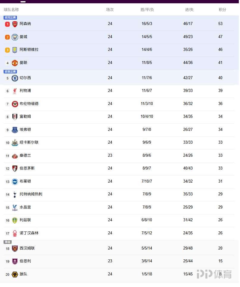The image size is (240, 287).
Task: Click the 积分 column header
Action: (x=222, y=10)
